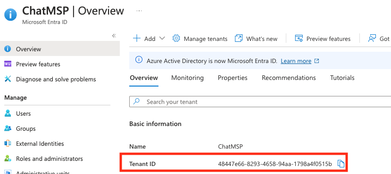
Task: Click the Diagnose wrench icon
Action: point(8,79)
